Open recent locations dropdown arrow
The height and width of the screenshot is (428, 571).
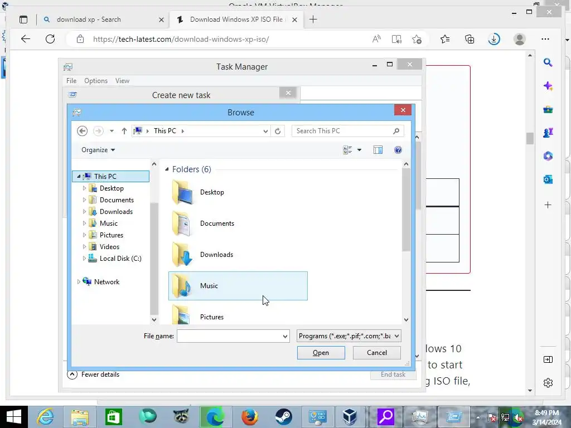(x=112, y=131)
